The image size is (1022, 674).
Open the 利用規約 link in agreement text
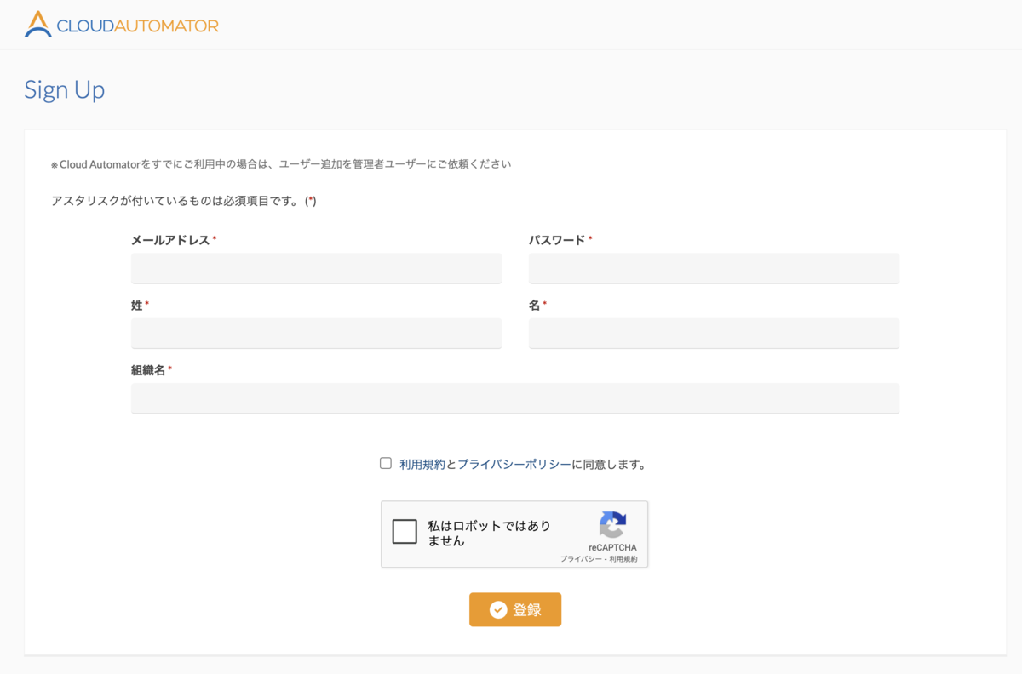pos(422,465)
